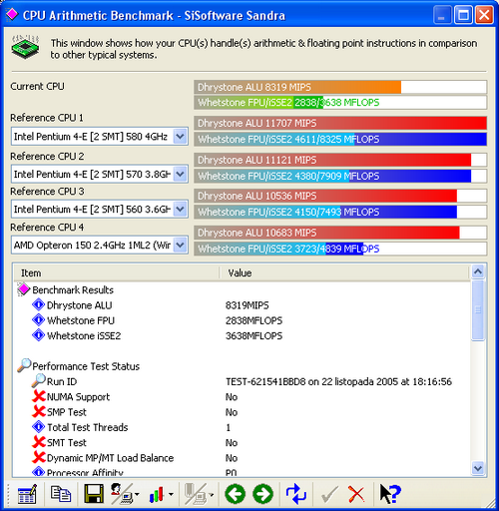Click the green forward arrow icon
Image resolution: width=499 pixels, height=511 pixels.
click(262, 494)
